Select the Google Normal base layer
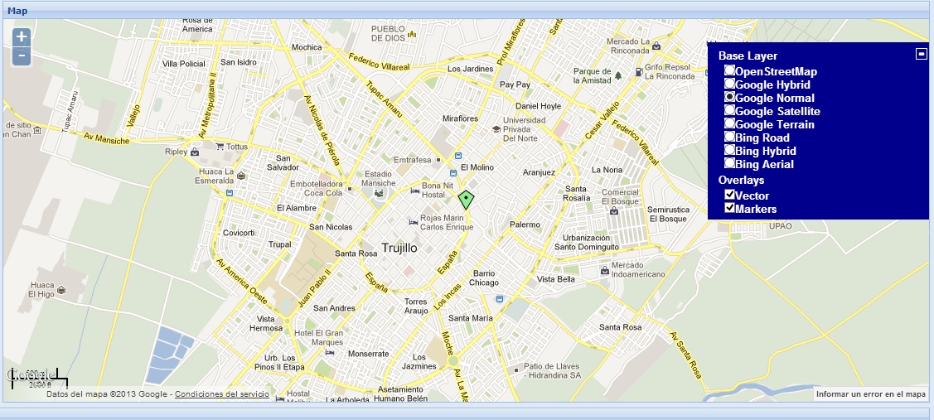This screenshot has width=934, height=420. (x=729, y=97)
